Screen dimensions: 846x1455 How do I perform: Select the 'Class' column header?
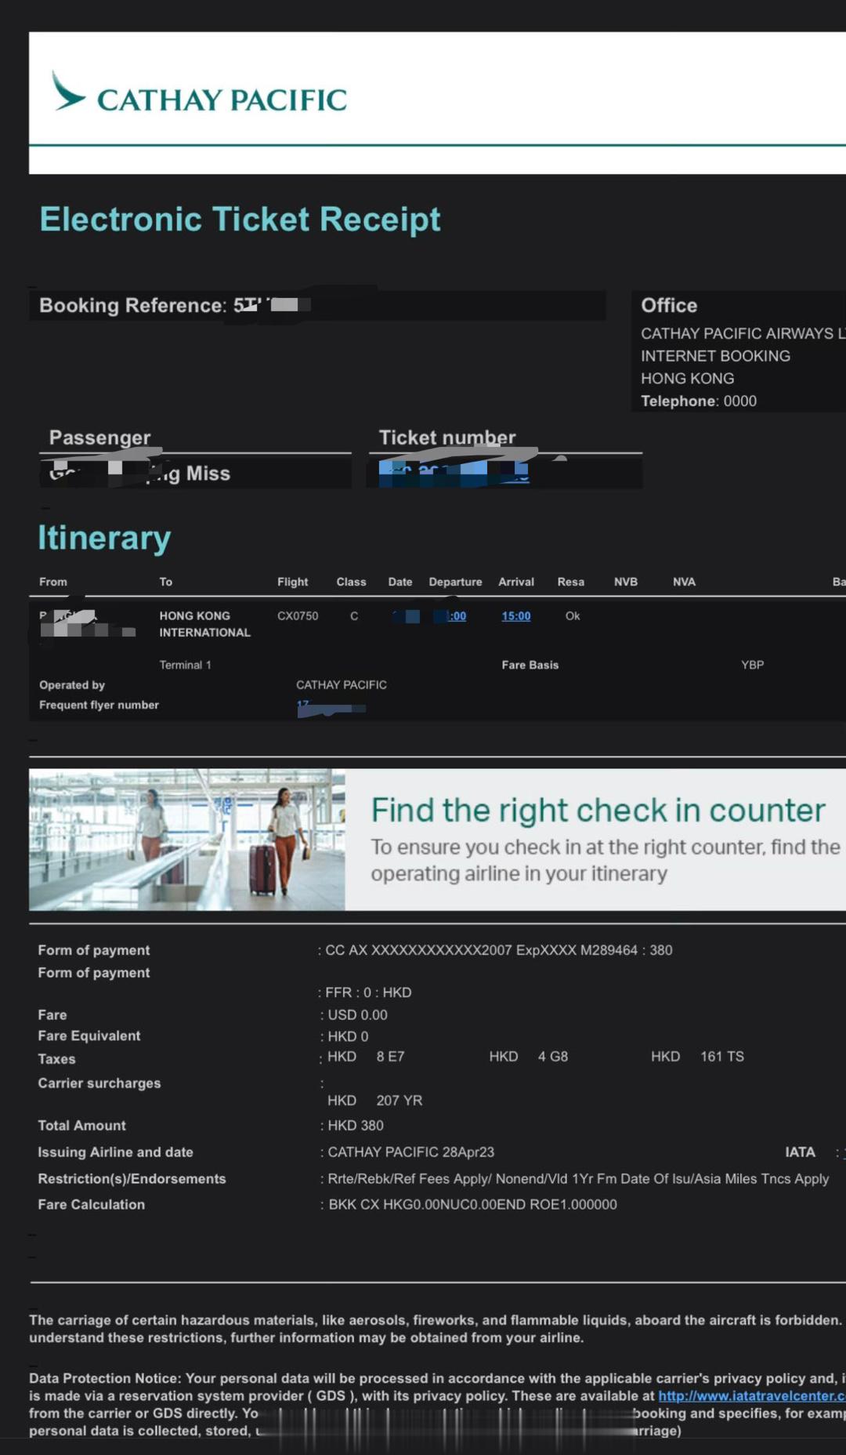click(351, 582)
